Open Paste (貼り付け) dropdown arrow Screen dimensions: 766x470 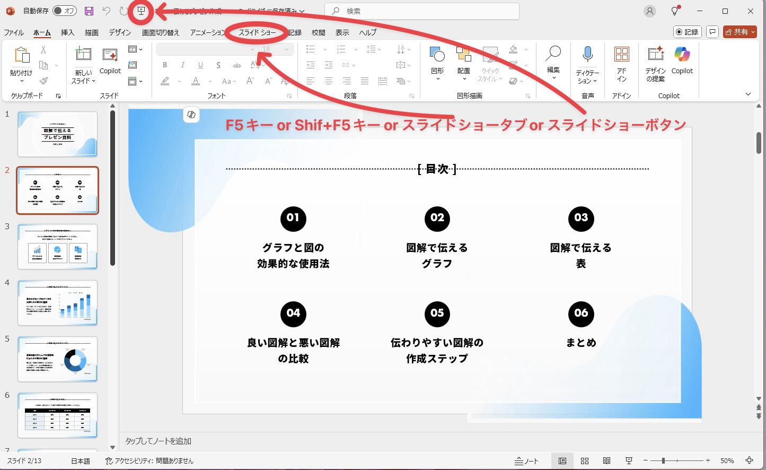(21, 81)
